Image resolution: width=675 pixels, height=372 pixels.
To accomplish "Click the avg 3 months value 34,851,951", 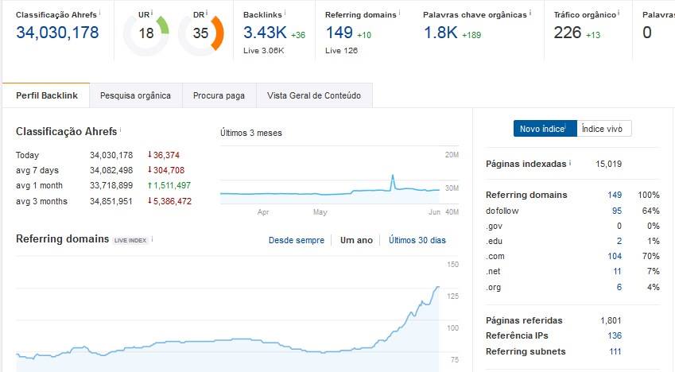I will 111,201.
